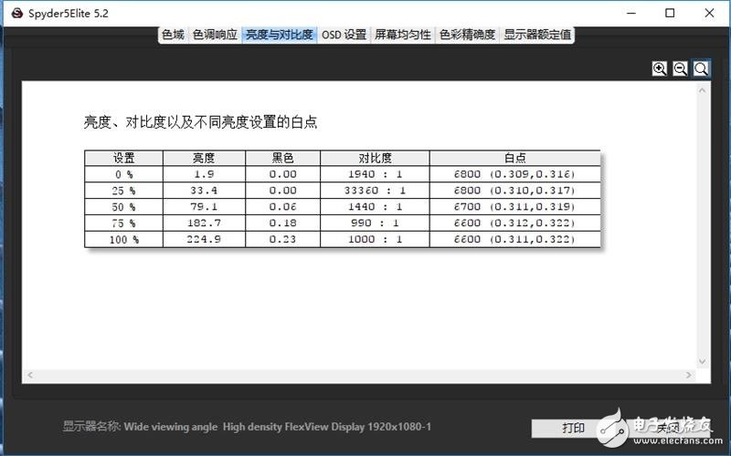
Task: Click the contrast value 990 : 1
Action: pos(375,223)
